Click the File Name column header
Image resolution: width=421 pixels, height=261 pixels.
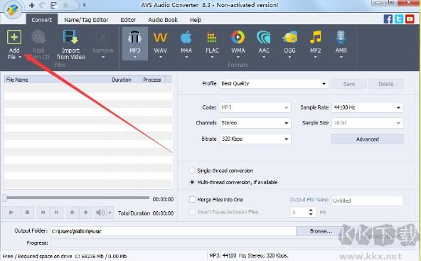[x=57, y=80]
